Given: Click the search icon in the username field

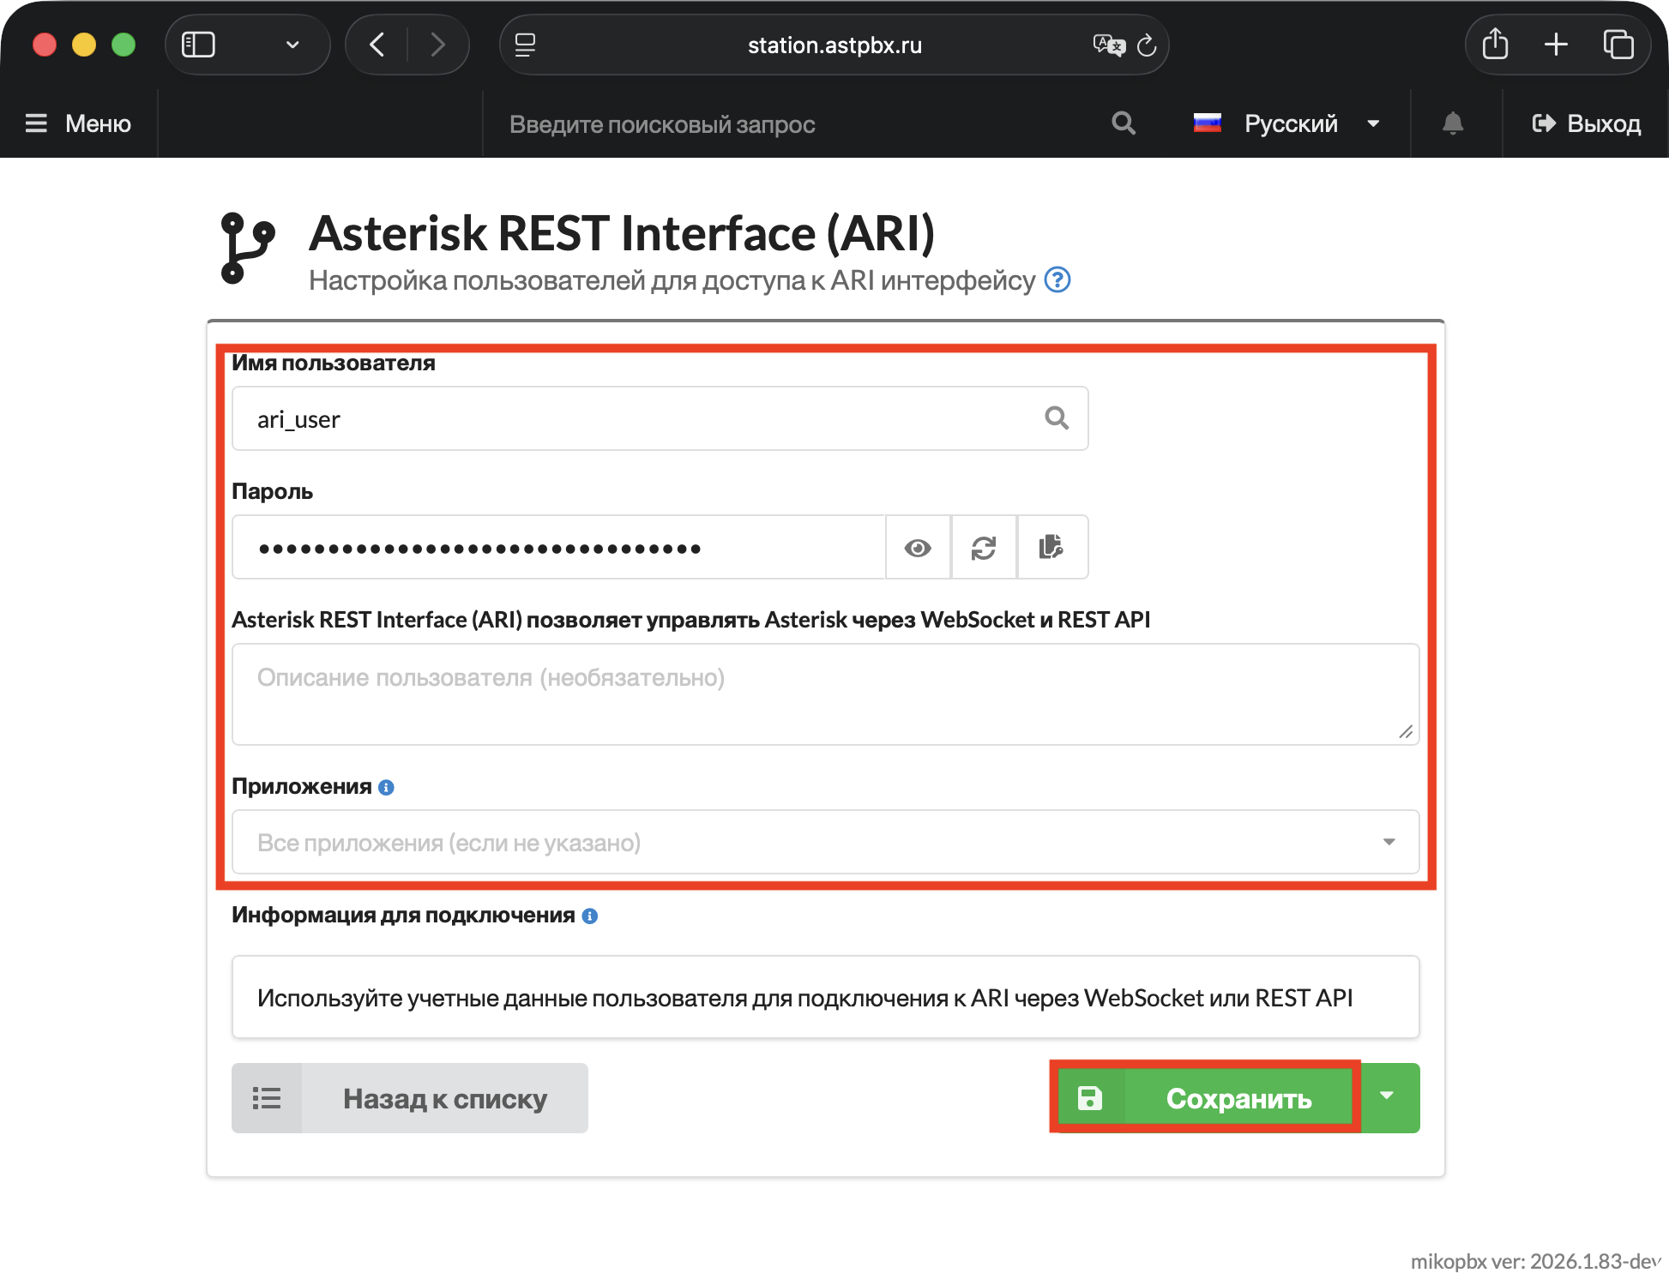Looking at the screenshot, I should point(1057,418).
